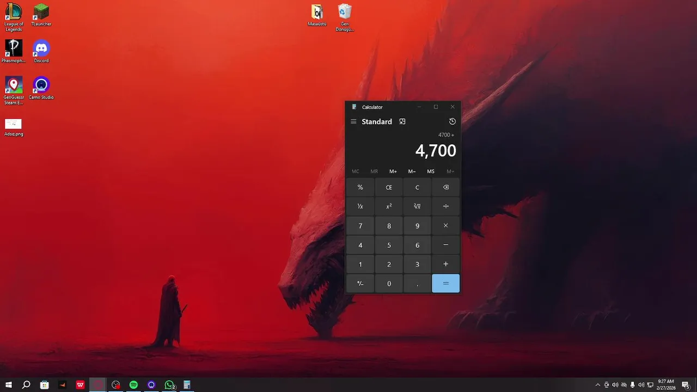This screenshot has height=392, width=697.
Task: Toggle sign with the +/- key
Action: click(360, 283)
